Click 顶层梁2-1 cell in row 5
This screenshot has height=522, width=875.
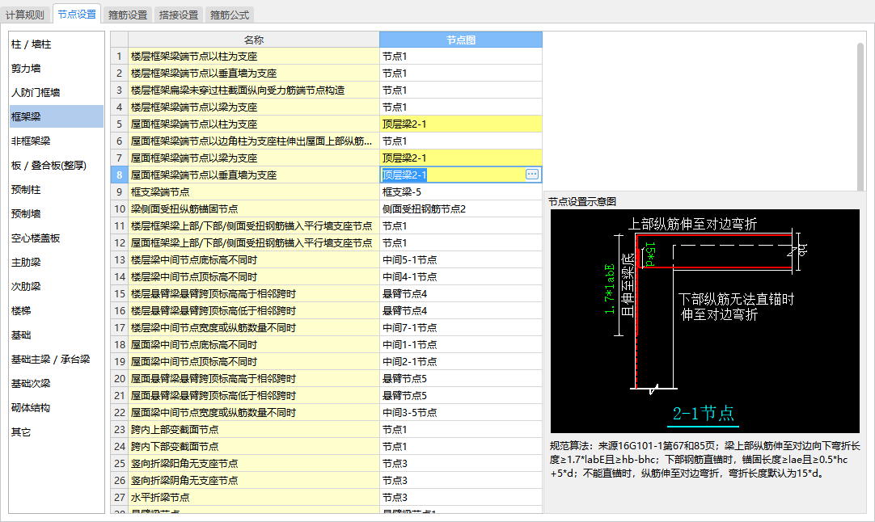[x=461, y=124]
